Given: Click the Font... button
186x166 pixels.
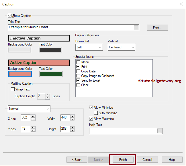Looking at the screenshot, I should pyautogui.click(x=157, y=28).
